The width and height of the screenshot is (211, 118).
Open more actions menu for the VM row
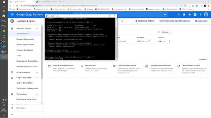pos(169,41)
